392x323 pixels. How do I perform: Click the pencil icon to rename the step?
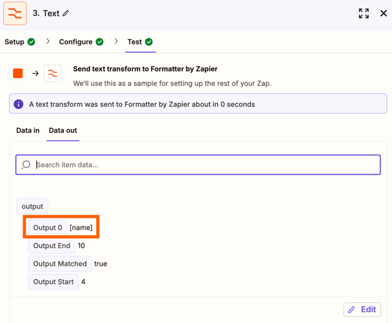66,14
